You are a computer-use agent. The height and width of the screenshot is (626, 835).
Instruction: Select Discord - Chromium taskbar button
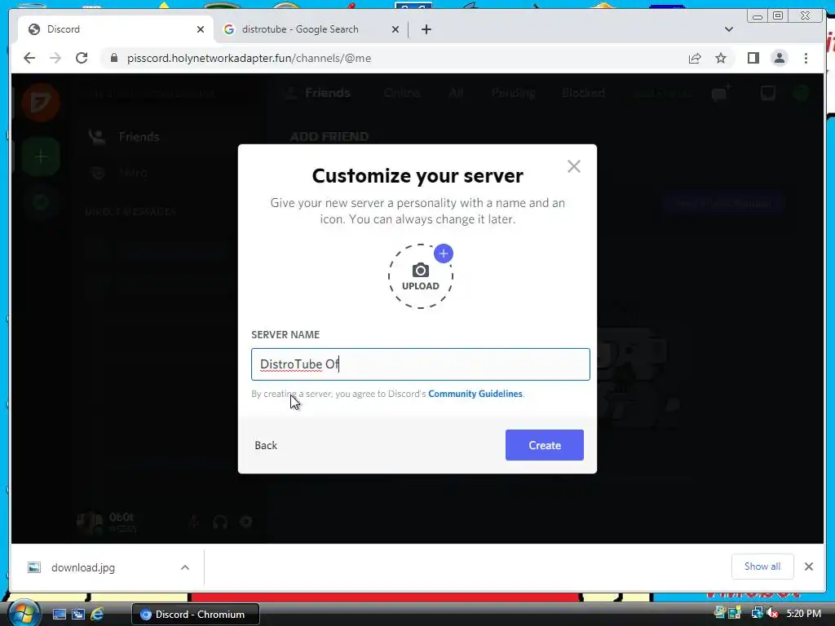(196, 615)
